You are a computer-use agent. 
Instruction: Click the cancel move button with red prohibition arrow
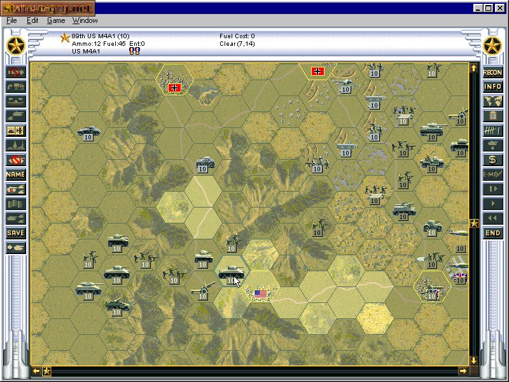point(15,72)
